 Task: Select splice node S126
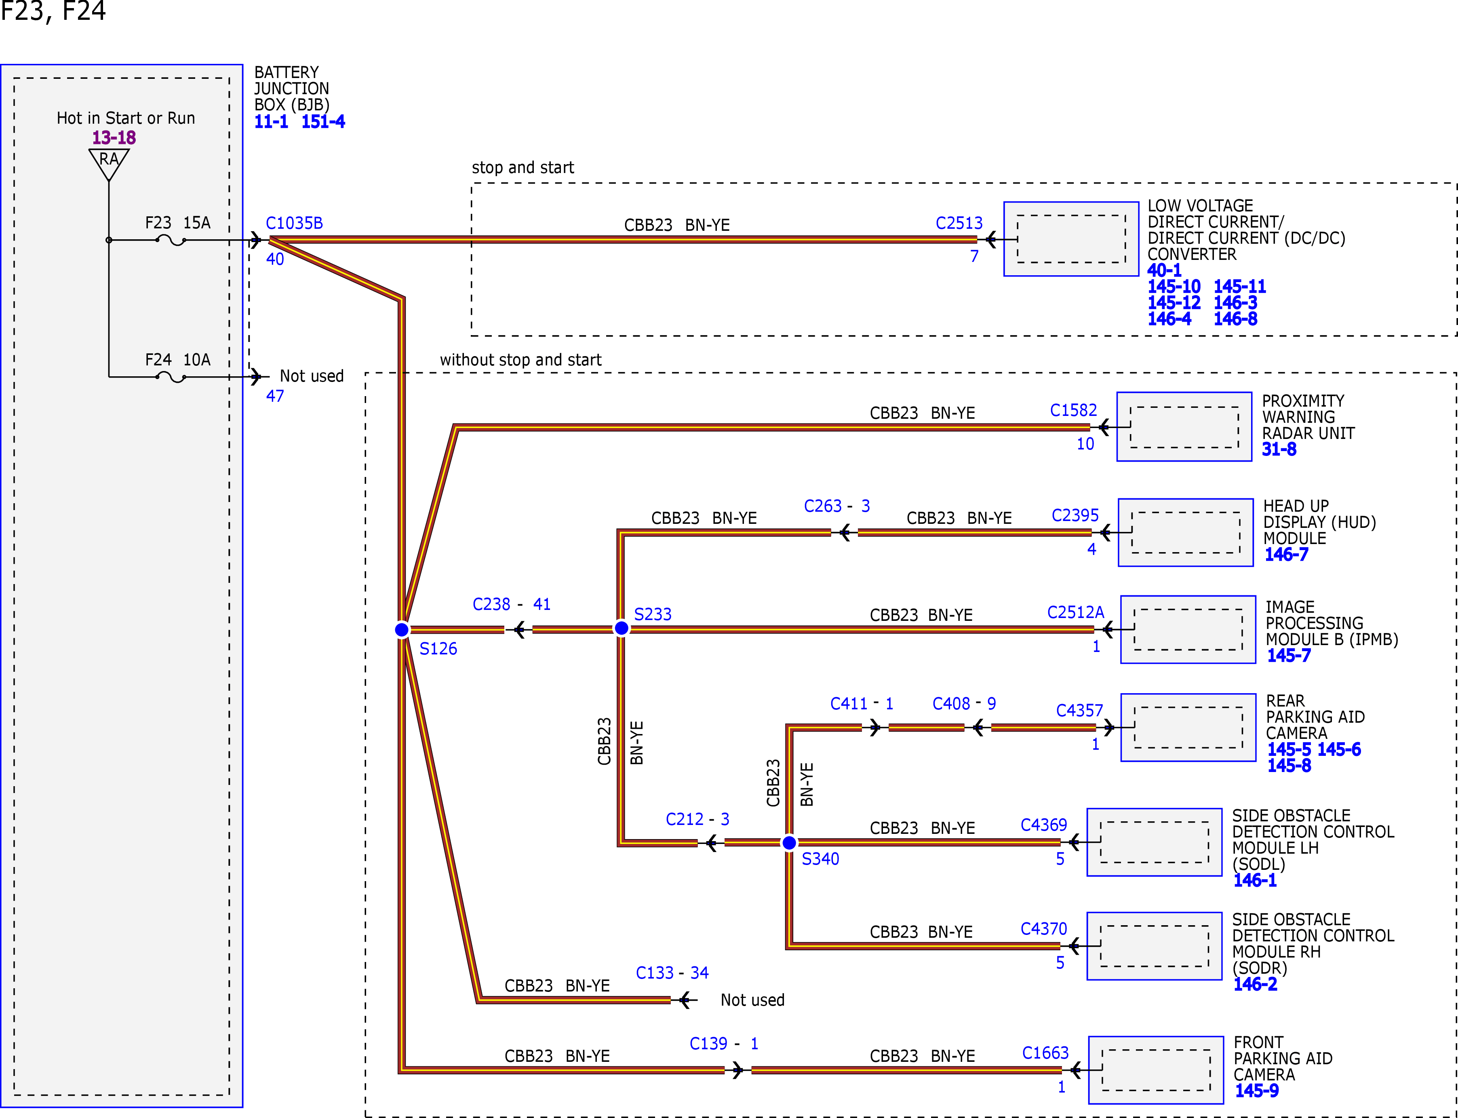(402, 630)
